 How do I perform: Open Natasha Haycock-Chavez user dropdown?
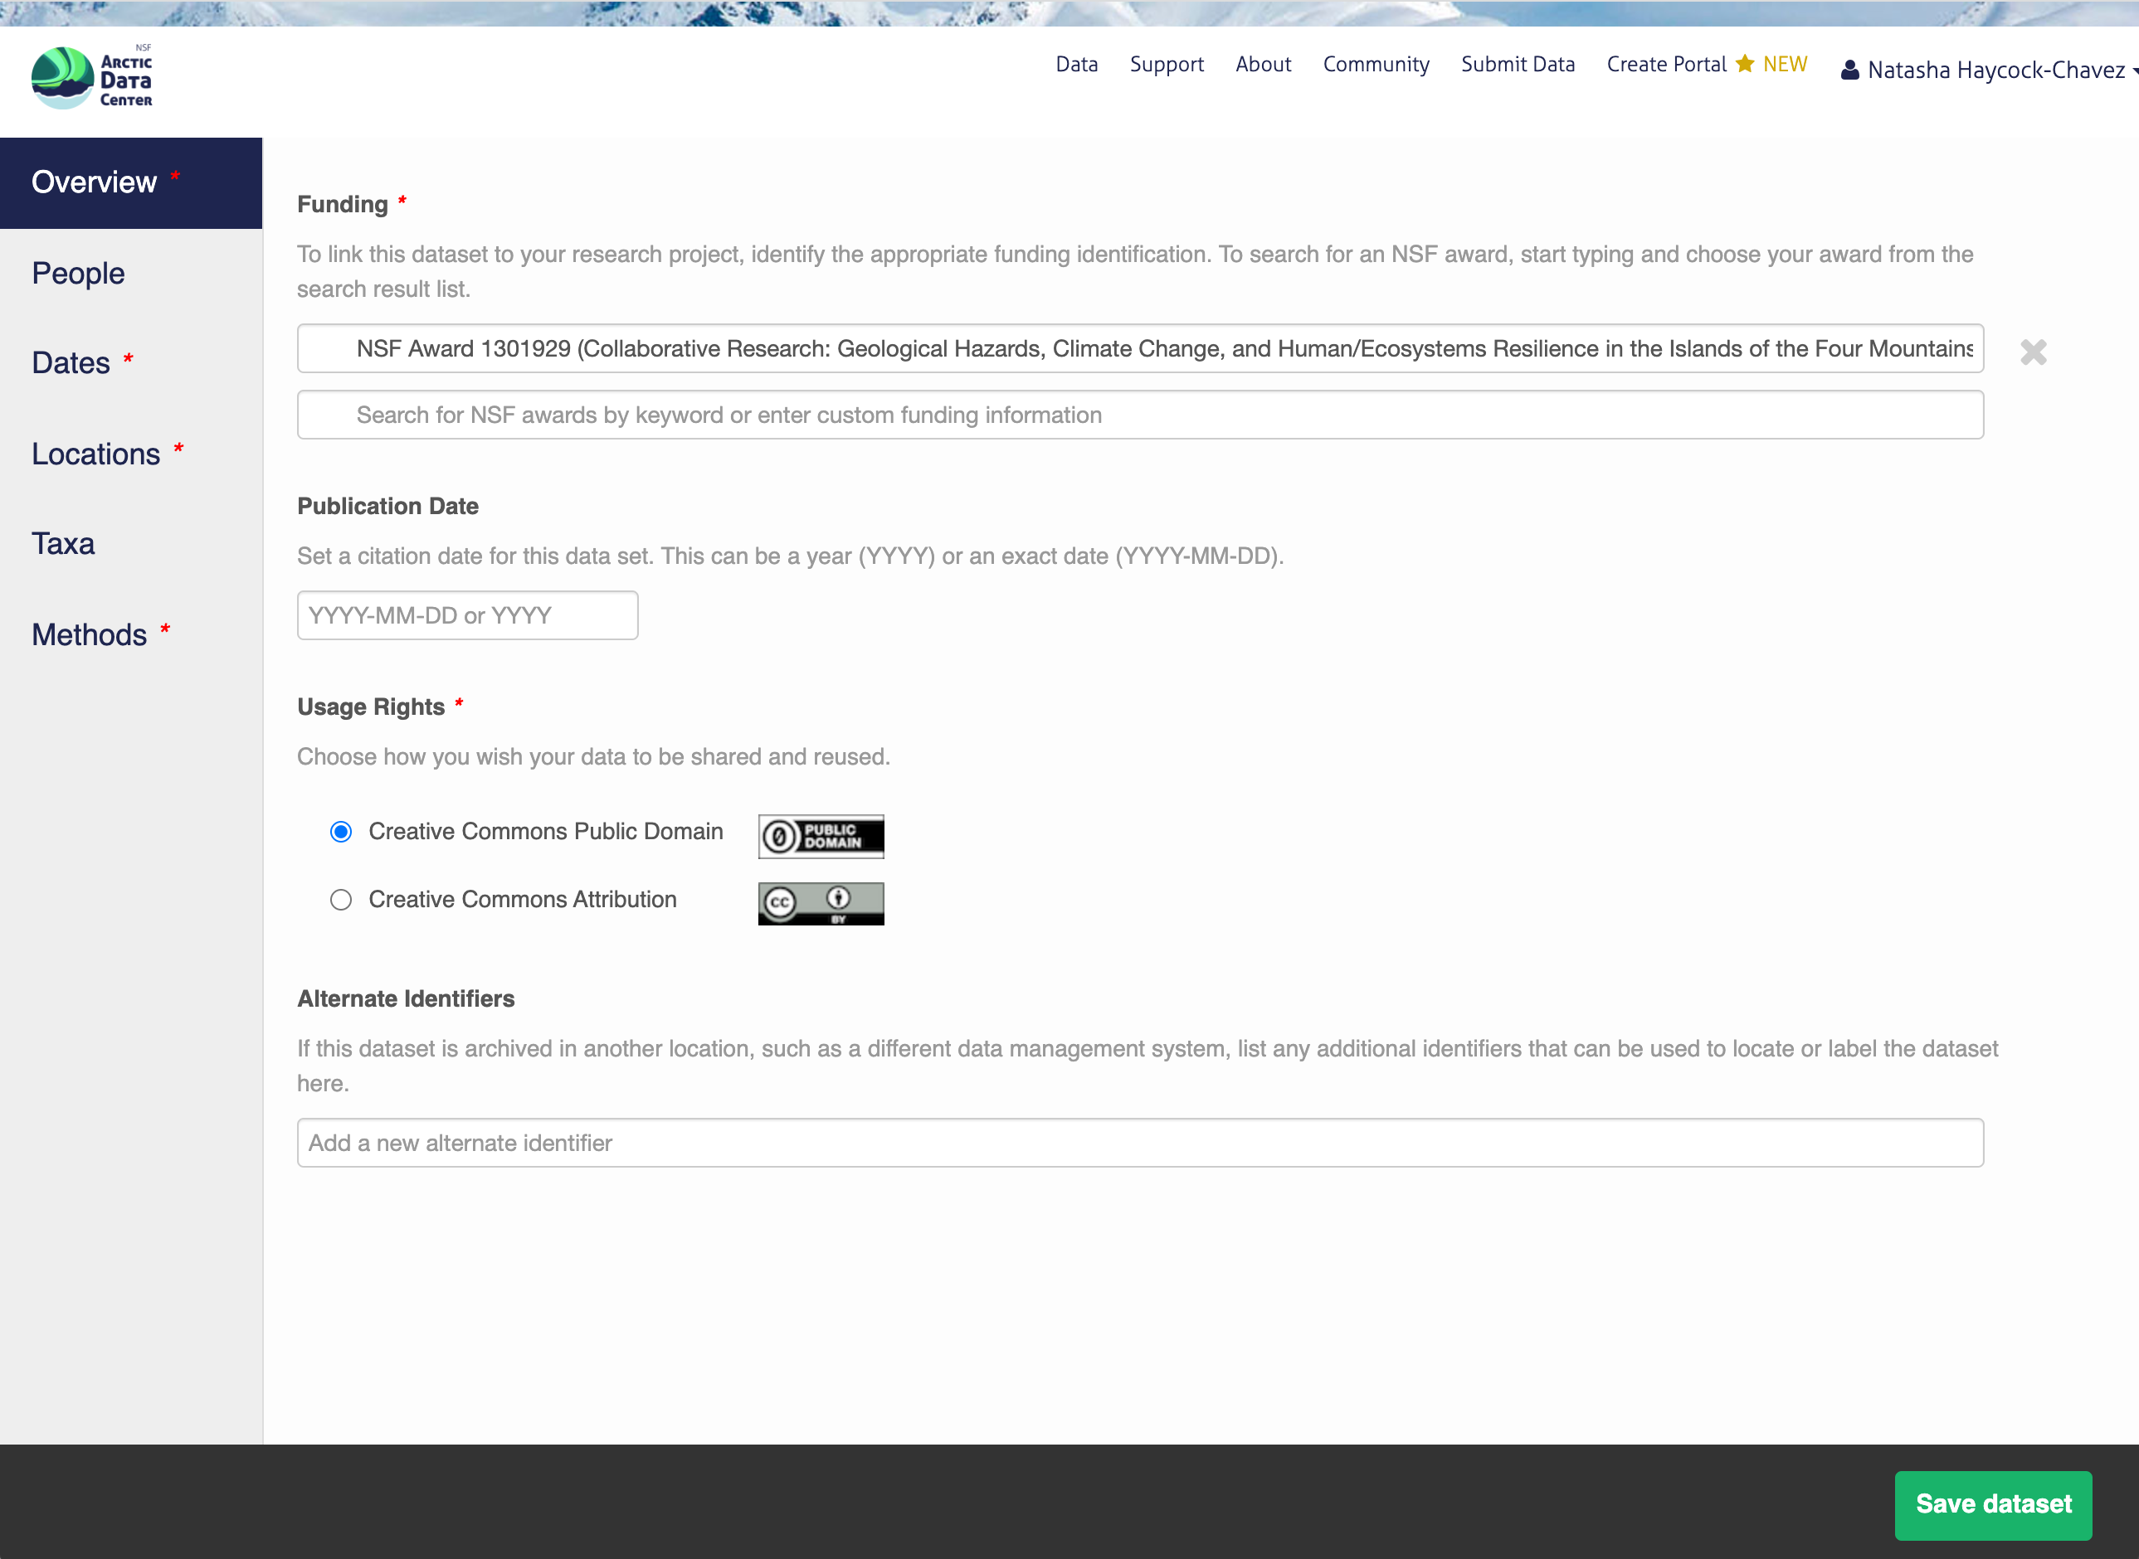coord(1995,70)
